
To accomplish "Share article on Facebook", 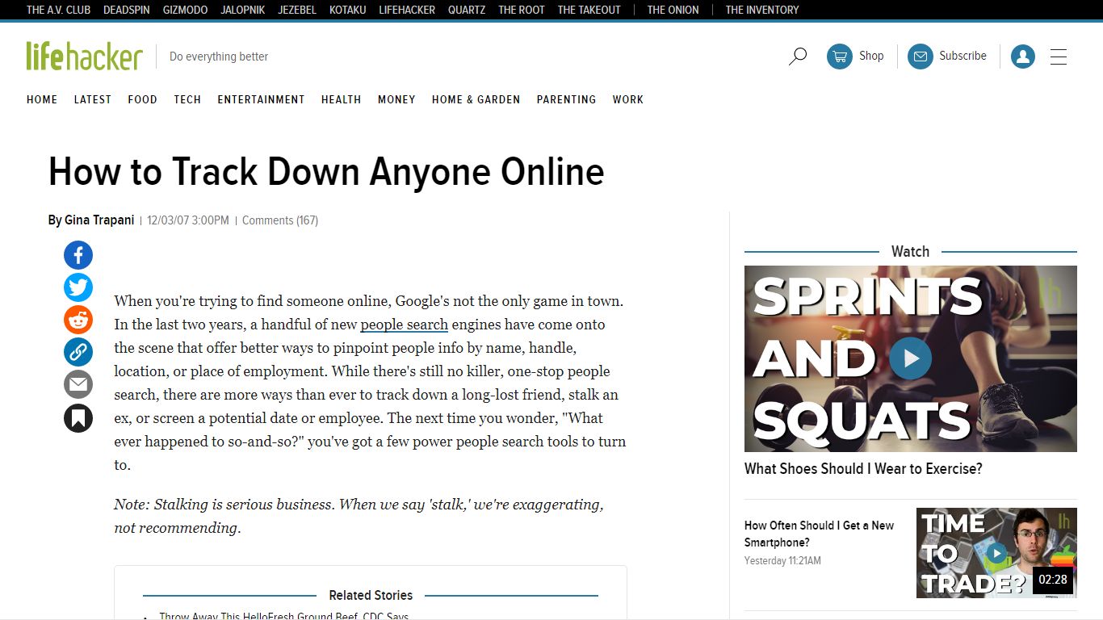I will (78, 255).
